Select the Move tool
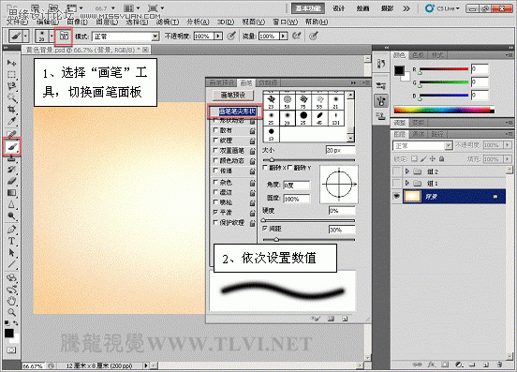The width and height of the screenshot is (517, 372). click(11, 63)
